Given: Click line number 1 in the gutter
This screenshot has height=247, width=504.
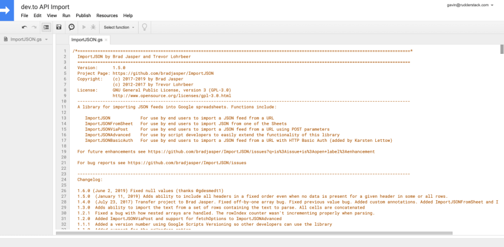Looking at the screenshot, I should pyautogui.click(x=65, y=51).
